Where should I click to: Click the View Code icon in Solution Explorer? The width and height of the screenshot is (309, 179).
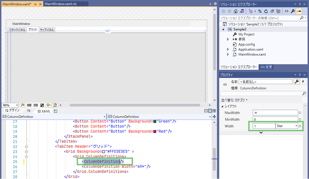coord(286,11)
